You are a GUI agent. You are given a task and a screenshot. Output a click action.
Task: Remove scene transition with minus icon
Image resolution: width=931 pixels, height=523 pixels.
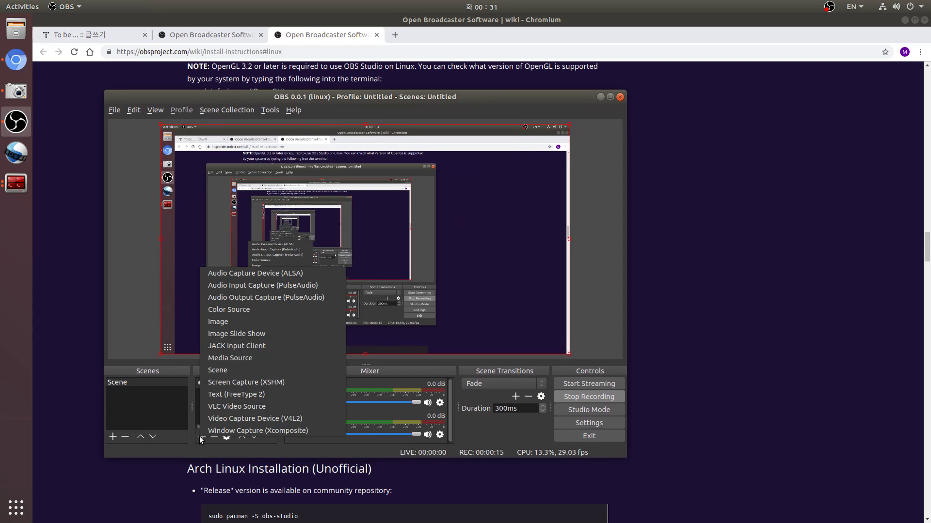pyautogui.click(x=529, y=396)
